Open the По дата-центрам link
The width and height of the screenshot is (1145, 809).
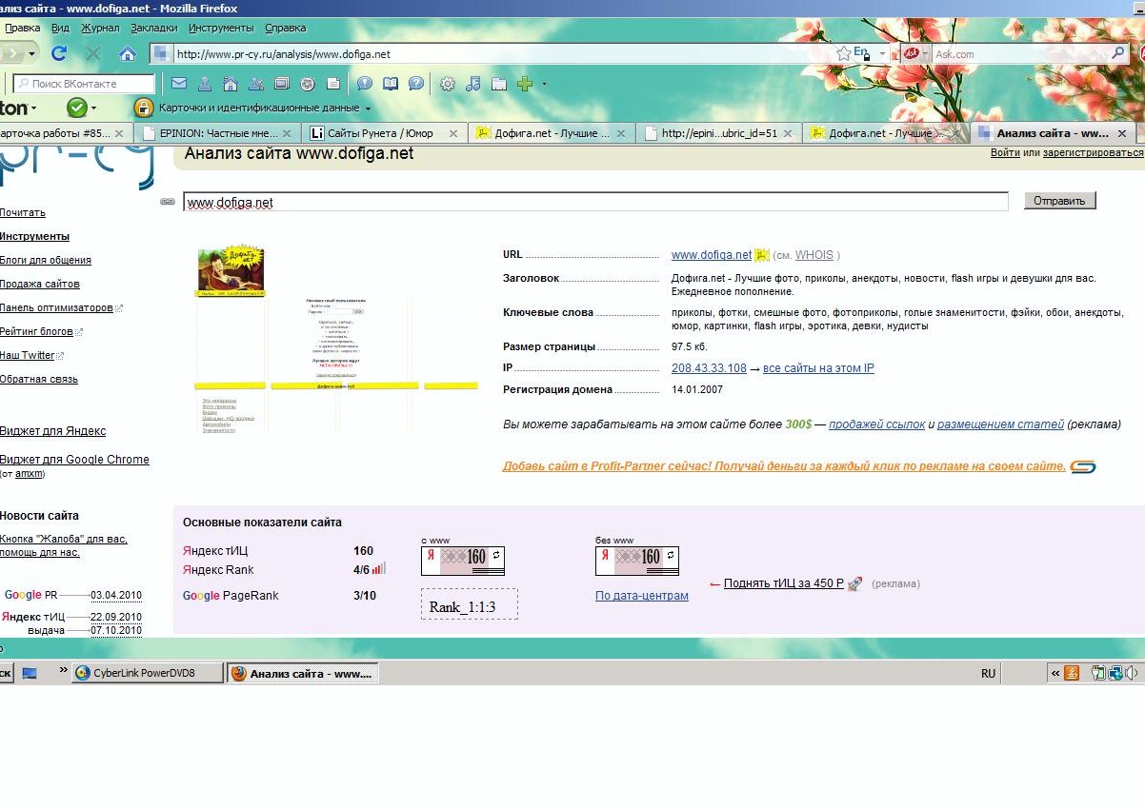click(x=642, y=596)
